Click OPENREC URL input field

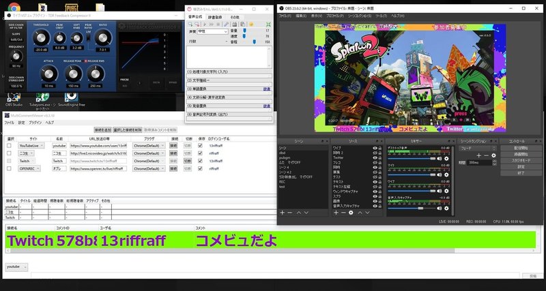(98, 168)
